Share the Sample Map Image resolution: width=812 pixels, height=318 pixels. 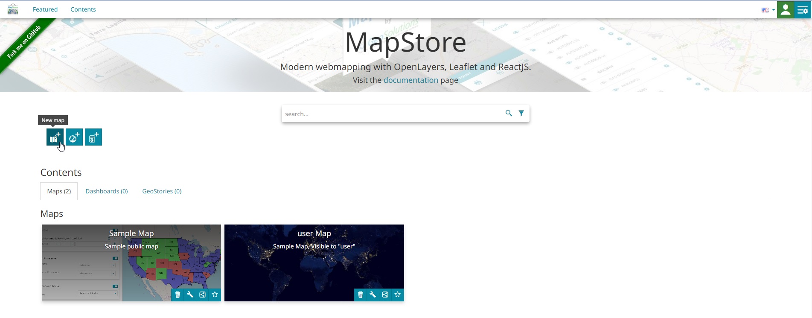click(x=202, y=295)
